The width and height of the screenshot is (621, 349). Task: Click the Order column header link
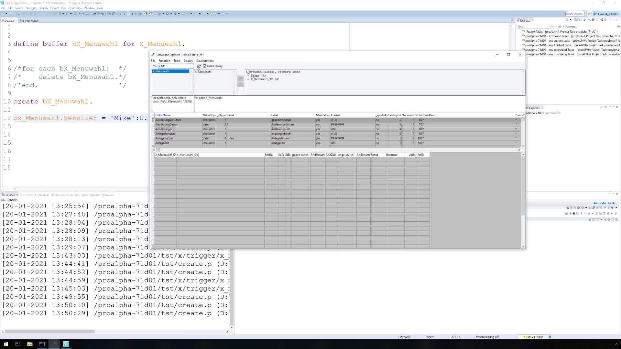click(x=418, y=115)
